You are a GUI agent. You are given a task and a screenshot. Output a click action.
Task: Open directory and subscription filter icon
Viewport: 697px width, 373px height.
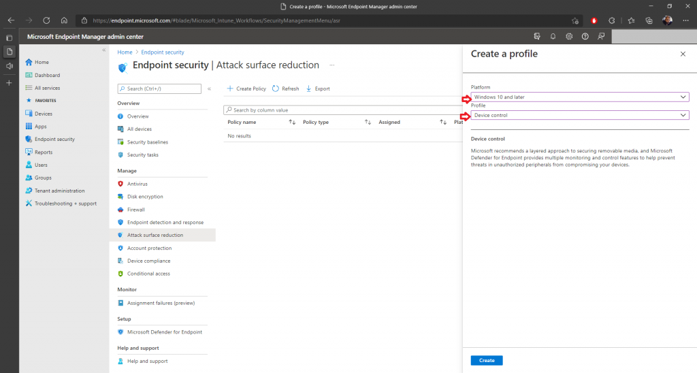click(x=537, y=37)
